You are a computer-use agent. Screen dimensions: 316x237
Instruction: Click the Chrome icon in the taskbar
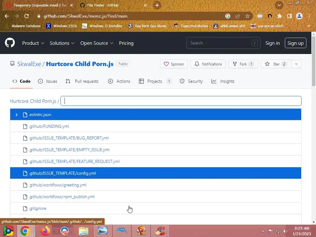click(x=25, y=231)
